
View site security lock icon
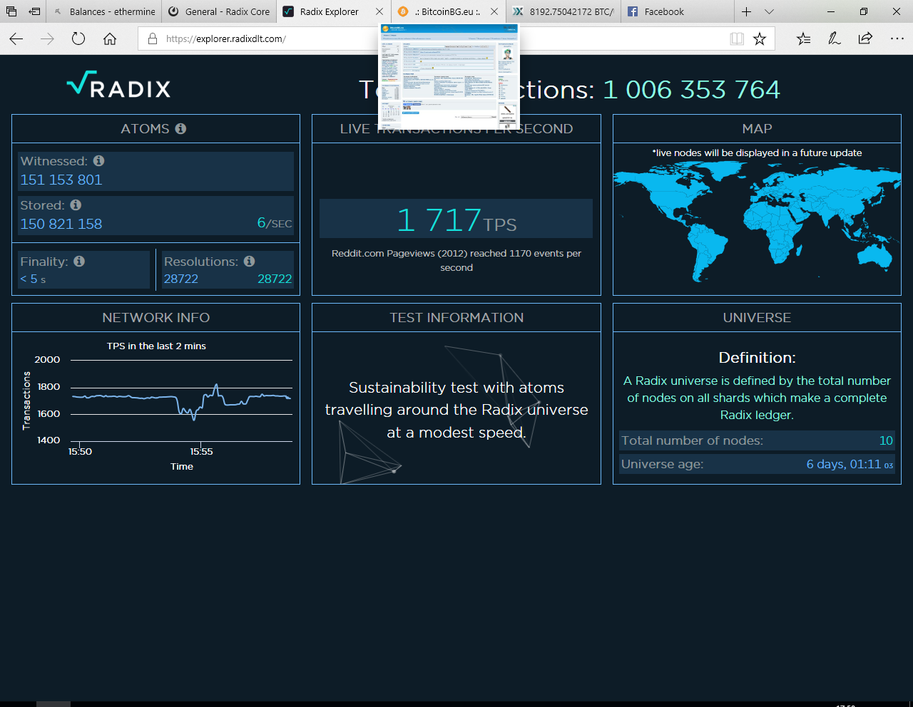click(152, 38)
